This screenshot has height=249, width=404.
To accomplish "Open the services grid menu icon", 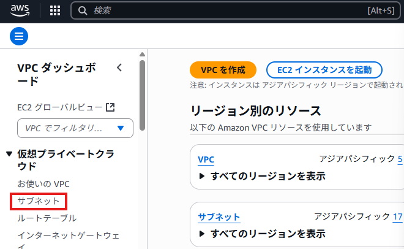I will coord(55,10).
